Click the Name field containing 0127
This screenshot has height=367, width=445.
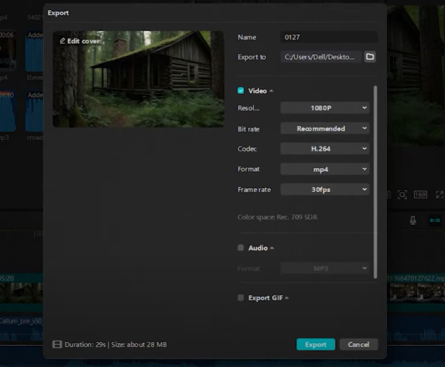tap(329, 37)
